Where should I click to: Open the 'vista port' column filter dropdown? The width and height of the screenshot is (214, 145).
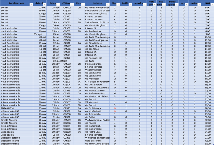pyautogui.click(x=154, y=4)
